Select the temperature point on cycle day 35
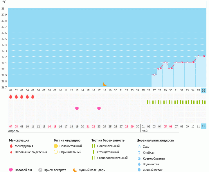The width and height of the screenshot is (209, 172). [x=198, y=56]
